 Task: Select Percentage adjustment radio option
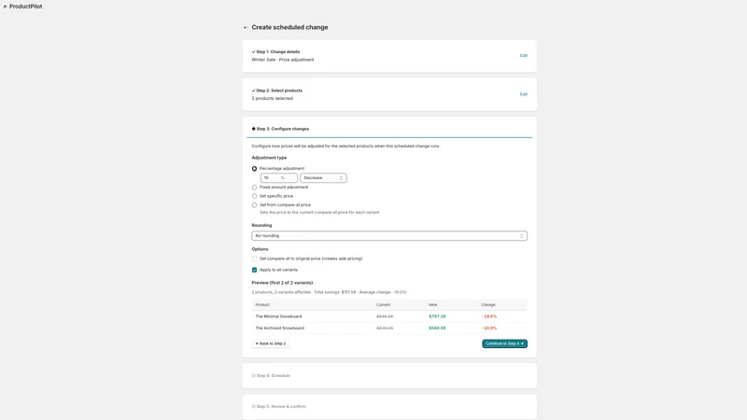tap(254, 169)
